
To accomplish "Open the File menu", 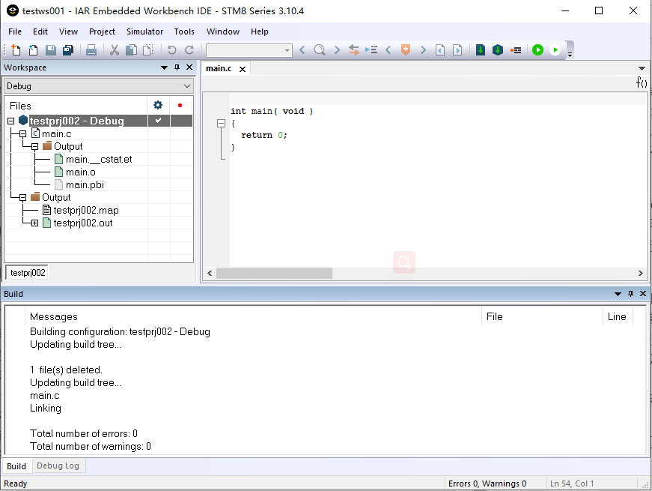I will (x=15, y=31).
